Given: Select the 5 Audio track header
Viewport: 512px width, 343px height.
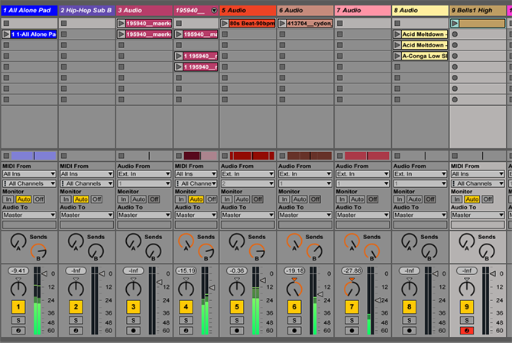Looking at the screenshot, I should coord(248,11).
